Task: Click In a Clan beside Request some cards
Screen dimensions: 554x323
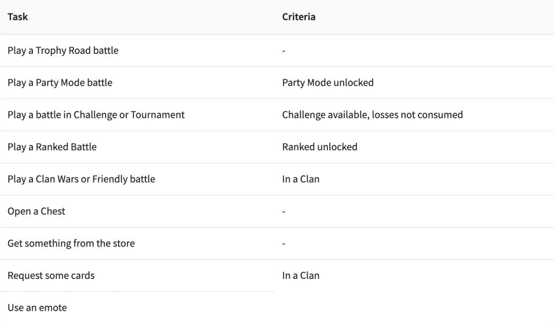Action: 301,275
